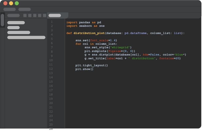Select the shortest sidebar entry (second row)
Viewport: 214px width, 131px height.
(x=14, y=27)
